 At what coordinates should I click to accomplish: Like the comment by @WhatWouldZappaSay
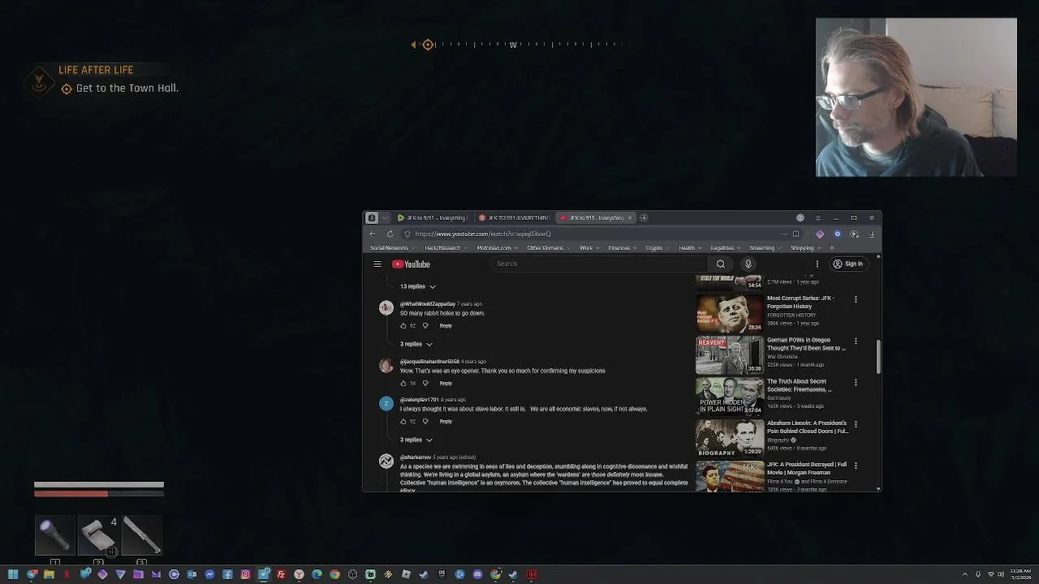[x=403, y=325]
